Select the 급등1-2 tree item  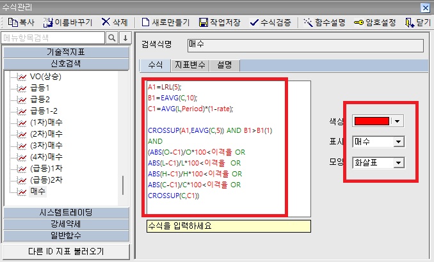tap(44, 111)
